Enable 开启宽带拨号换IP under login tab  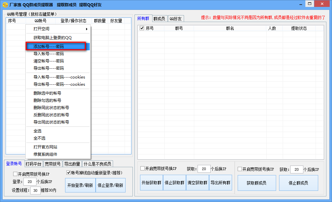(x=15, y=174)
